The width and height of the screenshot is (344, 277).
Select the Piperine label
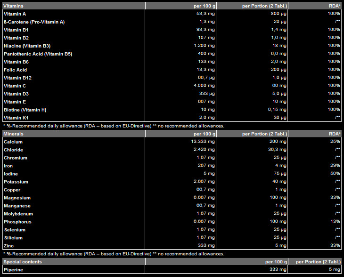click(13, 270)
